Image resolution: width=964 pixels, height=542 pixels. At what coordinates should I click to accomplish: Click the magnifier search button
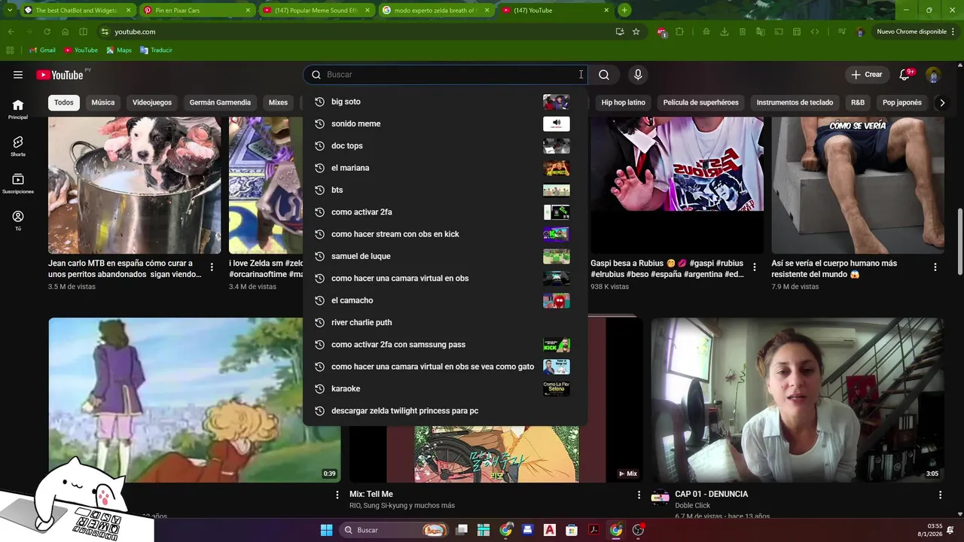pyautogui.click(x=604, y=75)
